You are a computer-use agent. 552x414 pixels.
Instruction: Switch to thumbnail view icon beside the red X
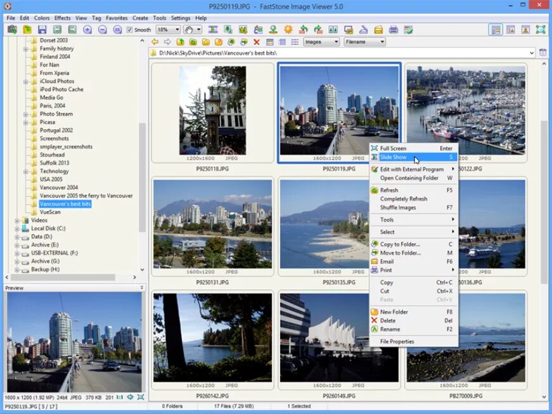pyautogui.click(x=270, y=42)
